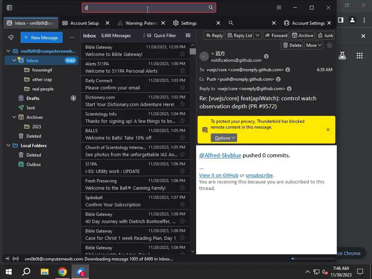372x279 pixels.
Task: Click View it on GitHub link
Action: 219,175
